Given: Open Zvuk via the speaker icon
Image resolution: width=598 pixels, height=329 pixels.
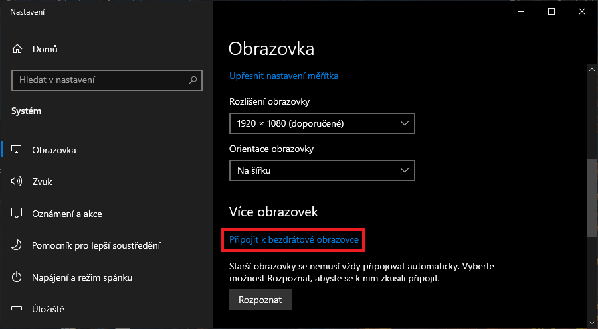Looking at the screenshot, I should tap(17, 181).
